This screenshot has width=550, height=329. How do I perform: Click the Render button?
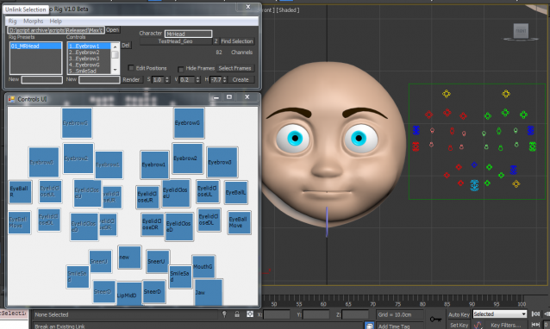131,79
